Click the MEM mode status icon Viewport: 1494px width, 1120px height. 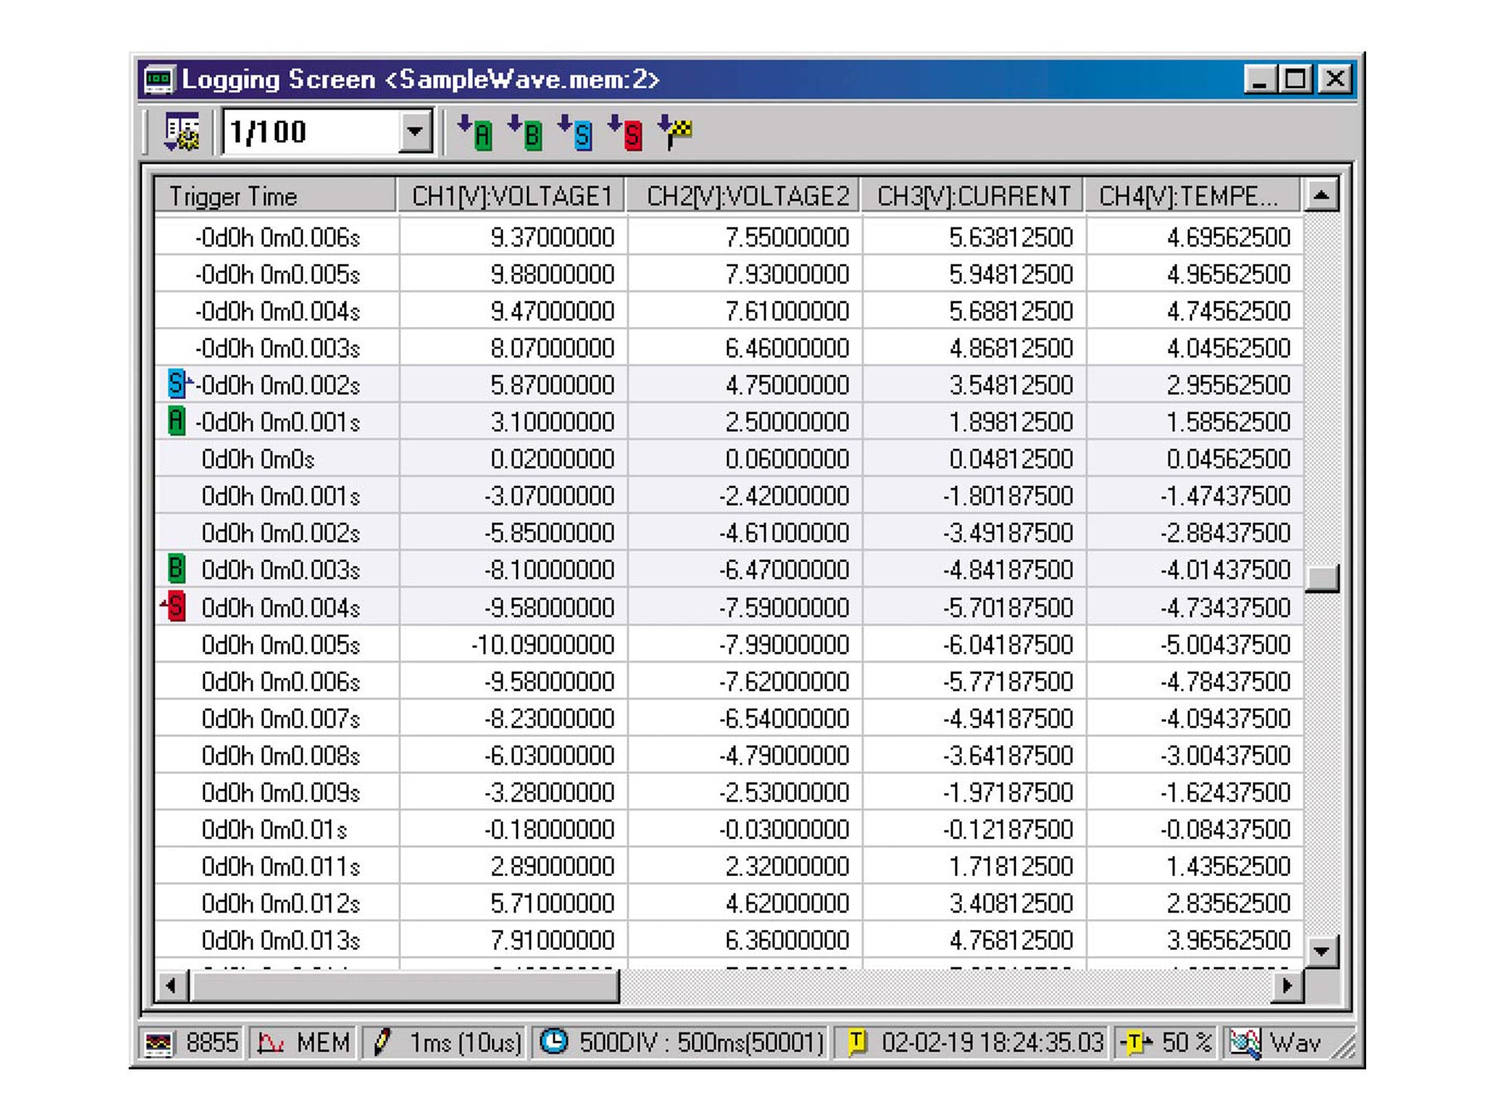[x=271, y=1042]
